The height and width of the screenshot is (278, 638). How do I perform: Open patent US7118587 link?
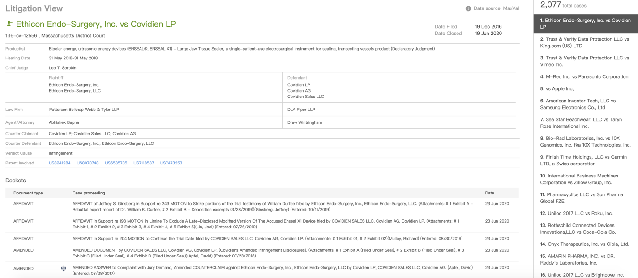pos(144,163)
